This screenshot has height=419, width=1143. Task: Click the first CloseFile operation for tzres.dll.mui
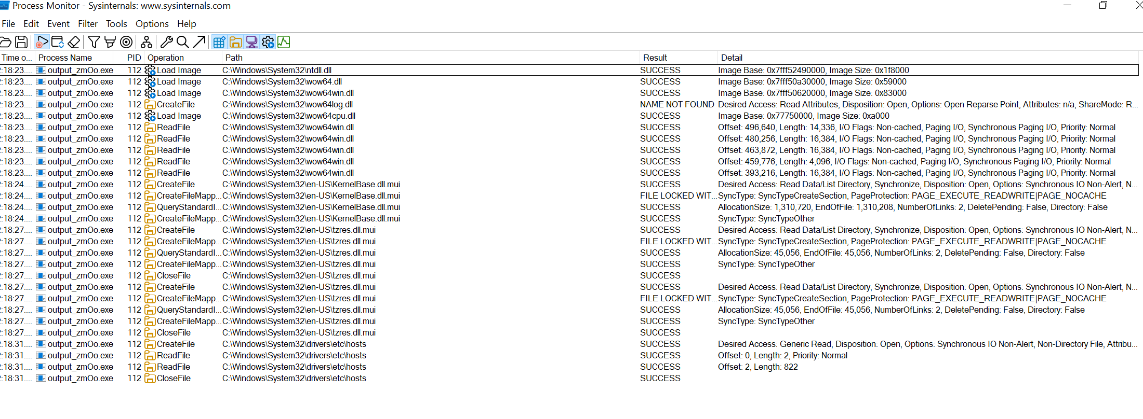click(174, 275)
